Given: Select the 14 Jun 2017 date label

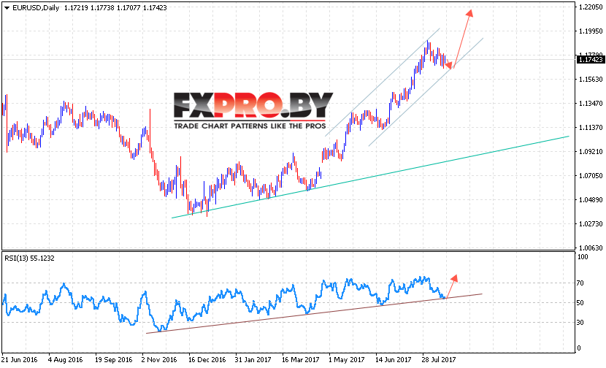Looking at the screenshot, I should [394, 360].
